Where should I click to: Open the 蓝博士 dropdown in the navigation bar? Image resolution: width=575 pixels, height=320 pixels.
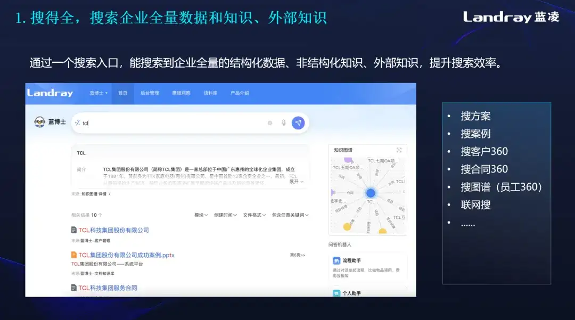click(x=98, y=93)
